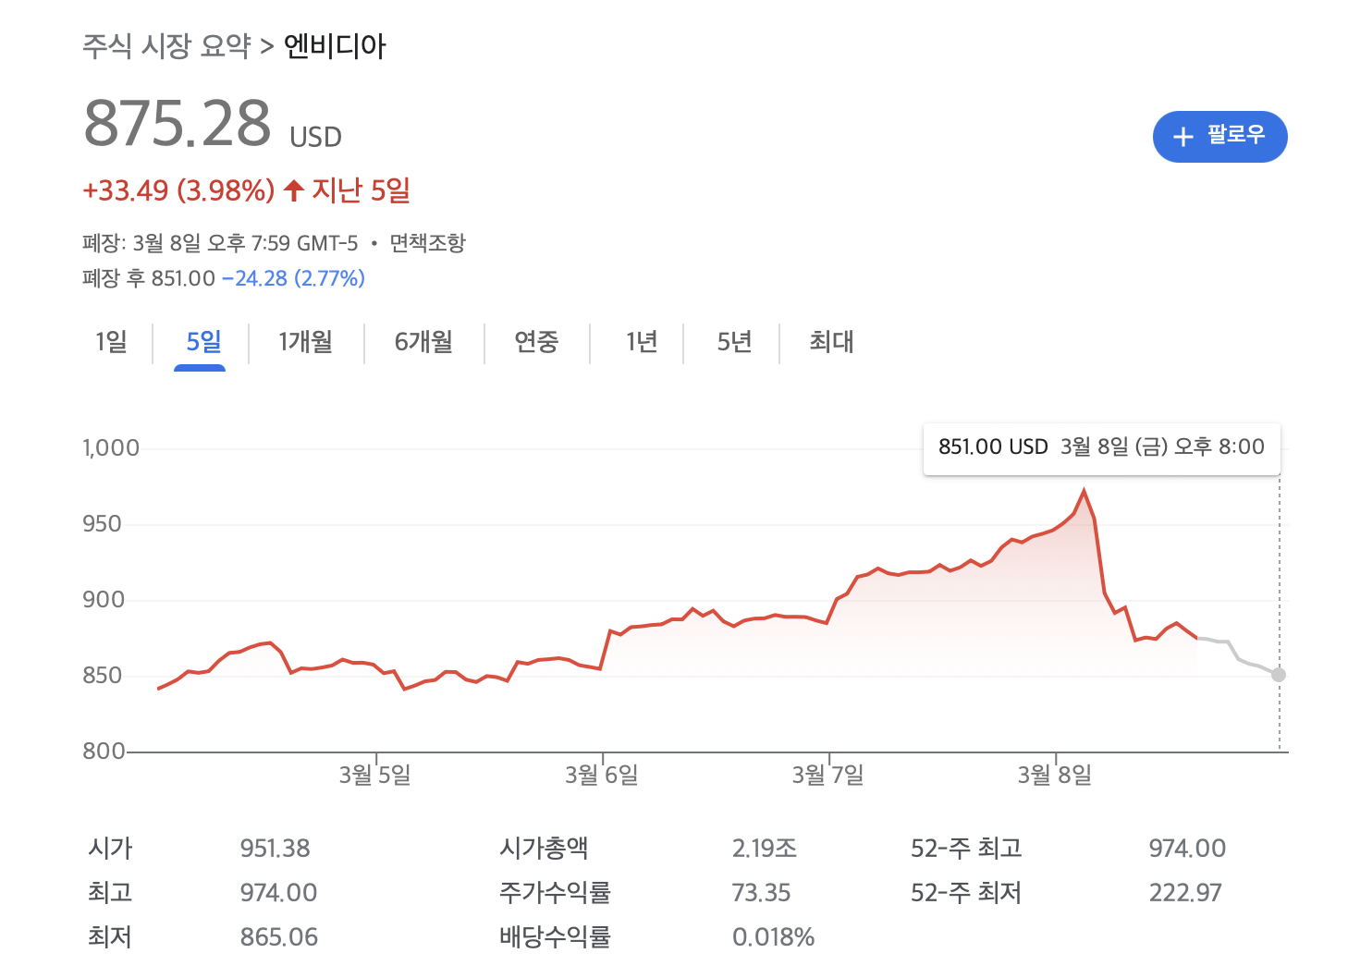
Task: Click the 시가총액 value 2.19조
Action: (764, 849)
